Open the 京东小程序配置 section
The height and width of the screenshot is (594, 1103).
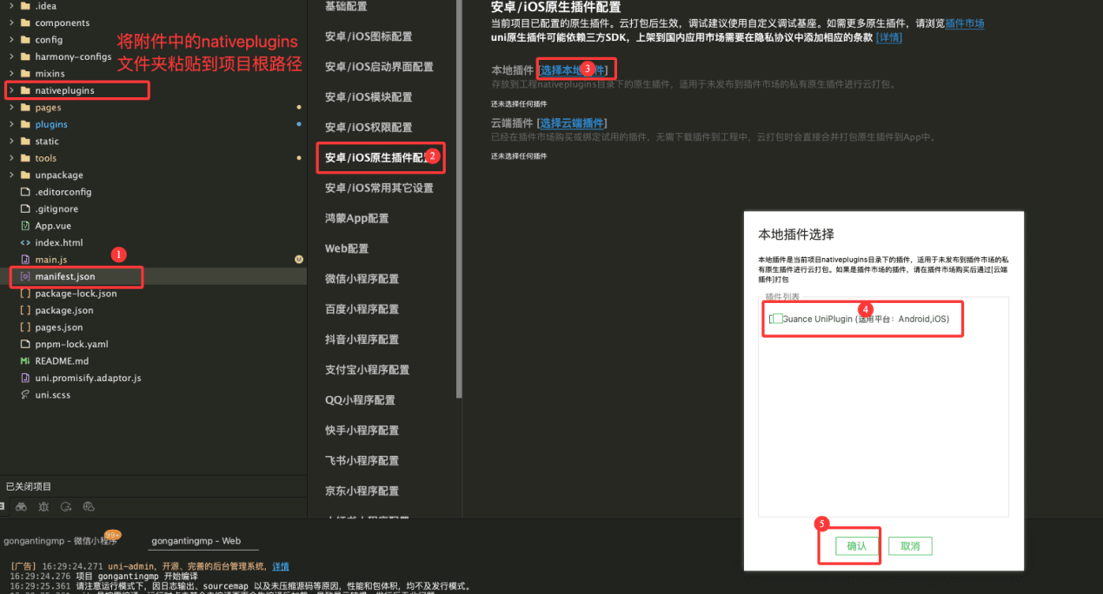[x=362, y=492]
